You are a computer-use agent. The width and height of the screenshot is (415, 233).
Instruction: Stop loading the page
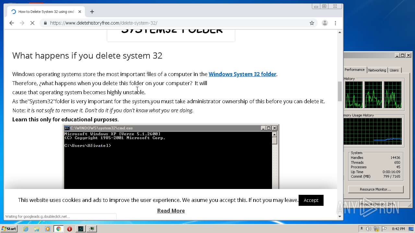[x=32, y=23]
